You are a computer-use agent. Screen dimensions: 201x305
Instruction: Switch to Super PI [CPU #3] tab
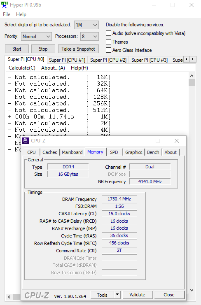coord(150,60)
